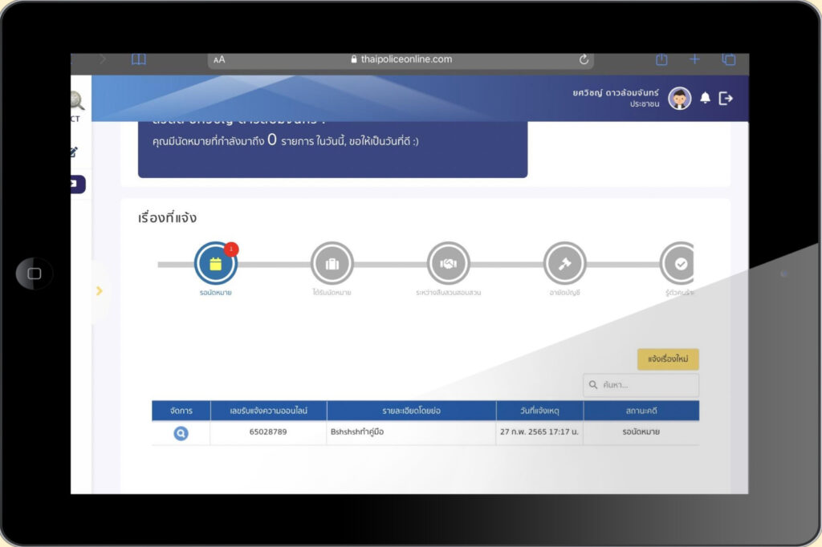This screenshot has height=547, width=822.
Task: Sort by 'วันที่แจ้งเหตุ' column header
Action: click(539, 411)
